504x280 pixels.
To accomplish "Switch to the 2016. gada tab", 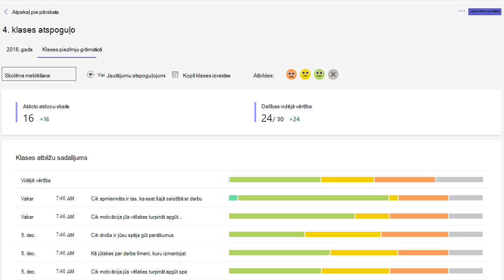I will pyautogui.click(x=19, y=50).
